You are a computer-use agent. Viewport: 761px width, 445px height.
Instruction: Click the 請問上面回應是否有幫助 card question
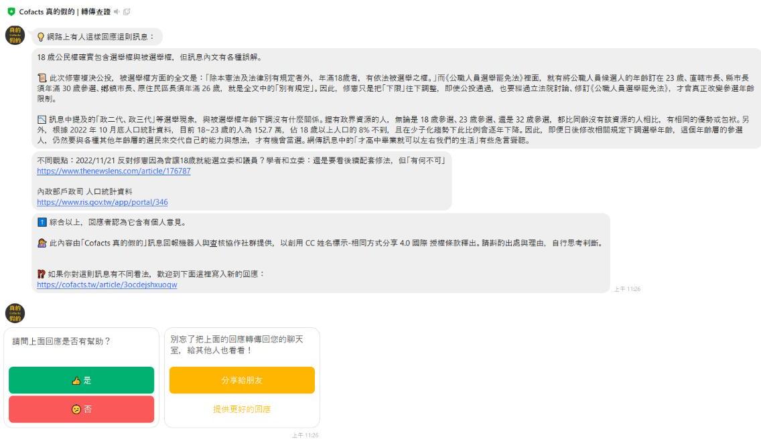(62, 341)
